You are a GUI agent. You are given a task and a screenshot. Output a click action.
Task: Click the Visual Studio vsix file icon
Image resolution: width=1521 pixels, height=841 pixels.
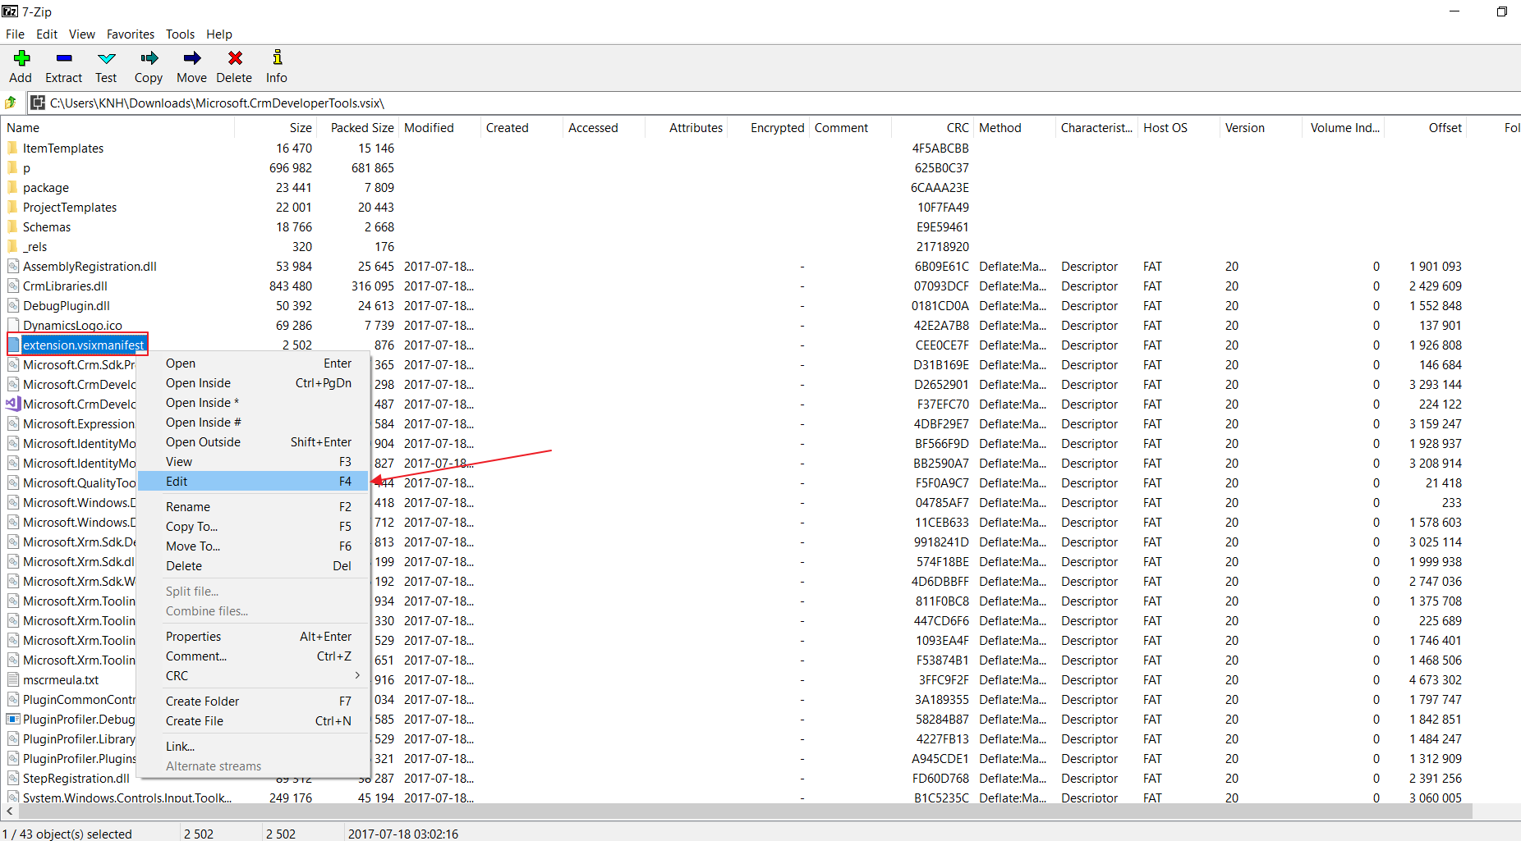coord(13,405)
